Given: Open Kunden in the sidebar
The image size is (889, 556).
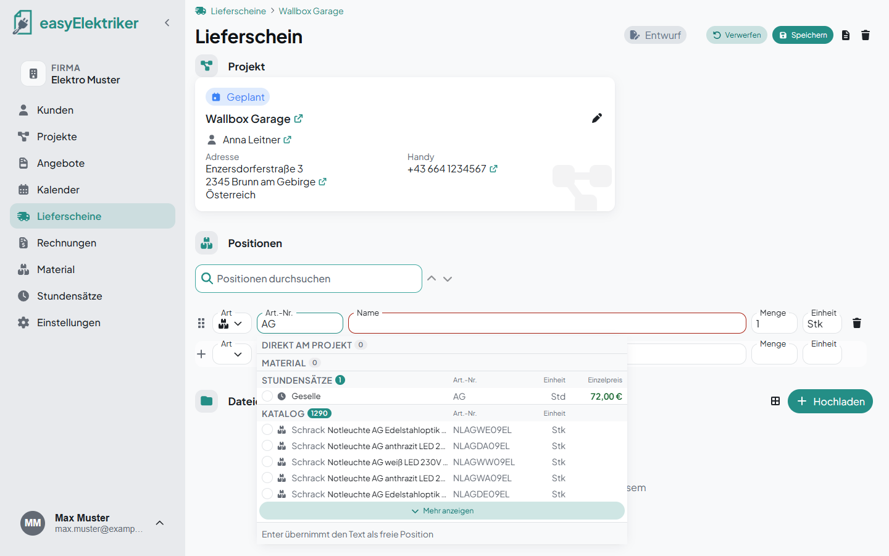Looking at the screenshot, I should click(93, 110).
